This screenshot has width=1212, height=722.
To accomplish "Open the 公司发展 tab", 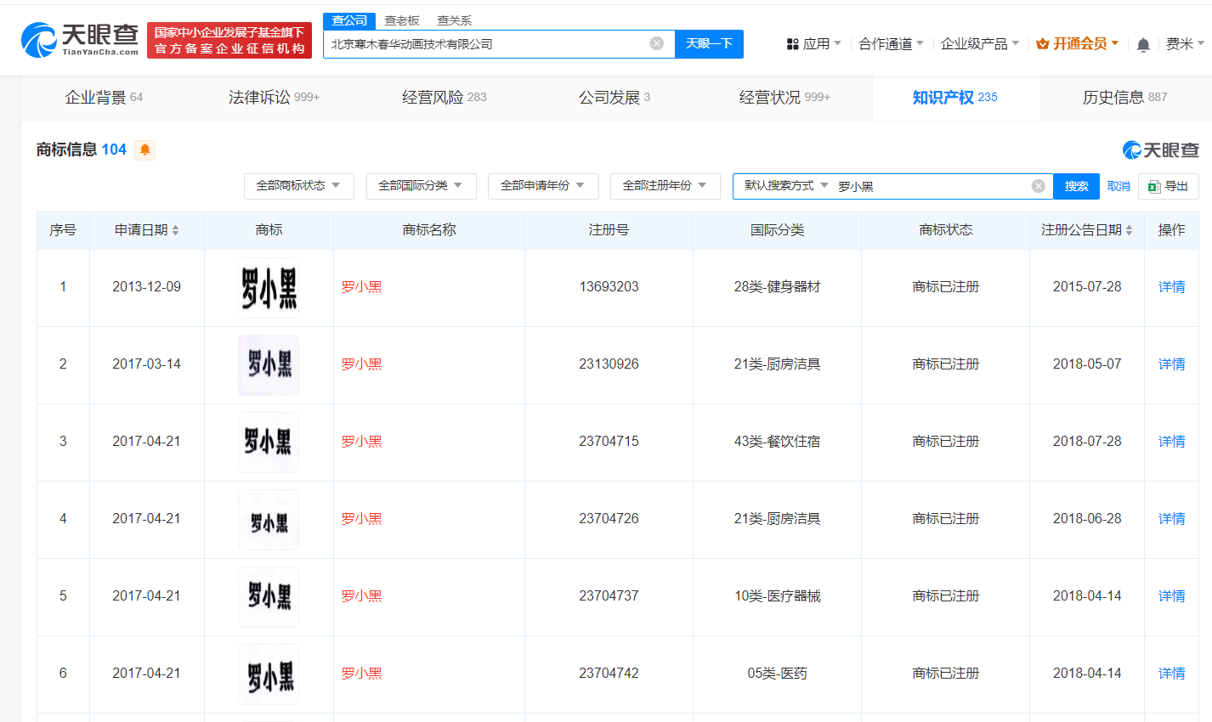I will click(614, 98).
